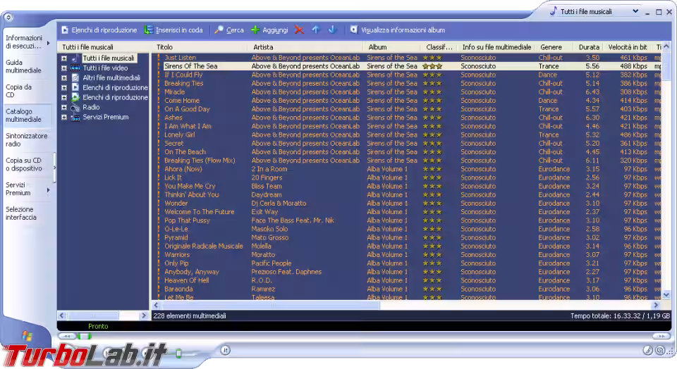Select the song Miracle in the list
The height and width of the screenshot is (369, 677).
tap(175, 92)
